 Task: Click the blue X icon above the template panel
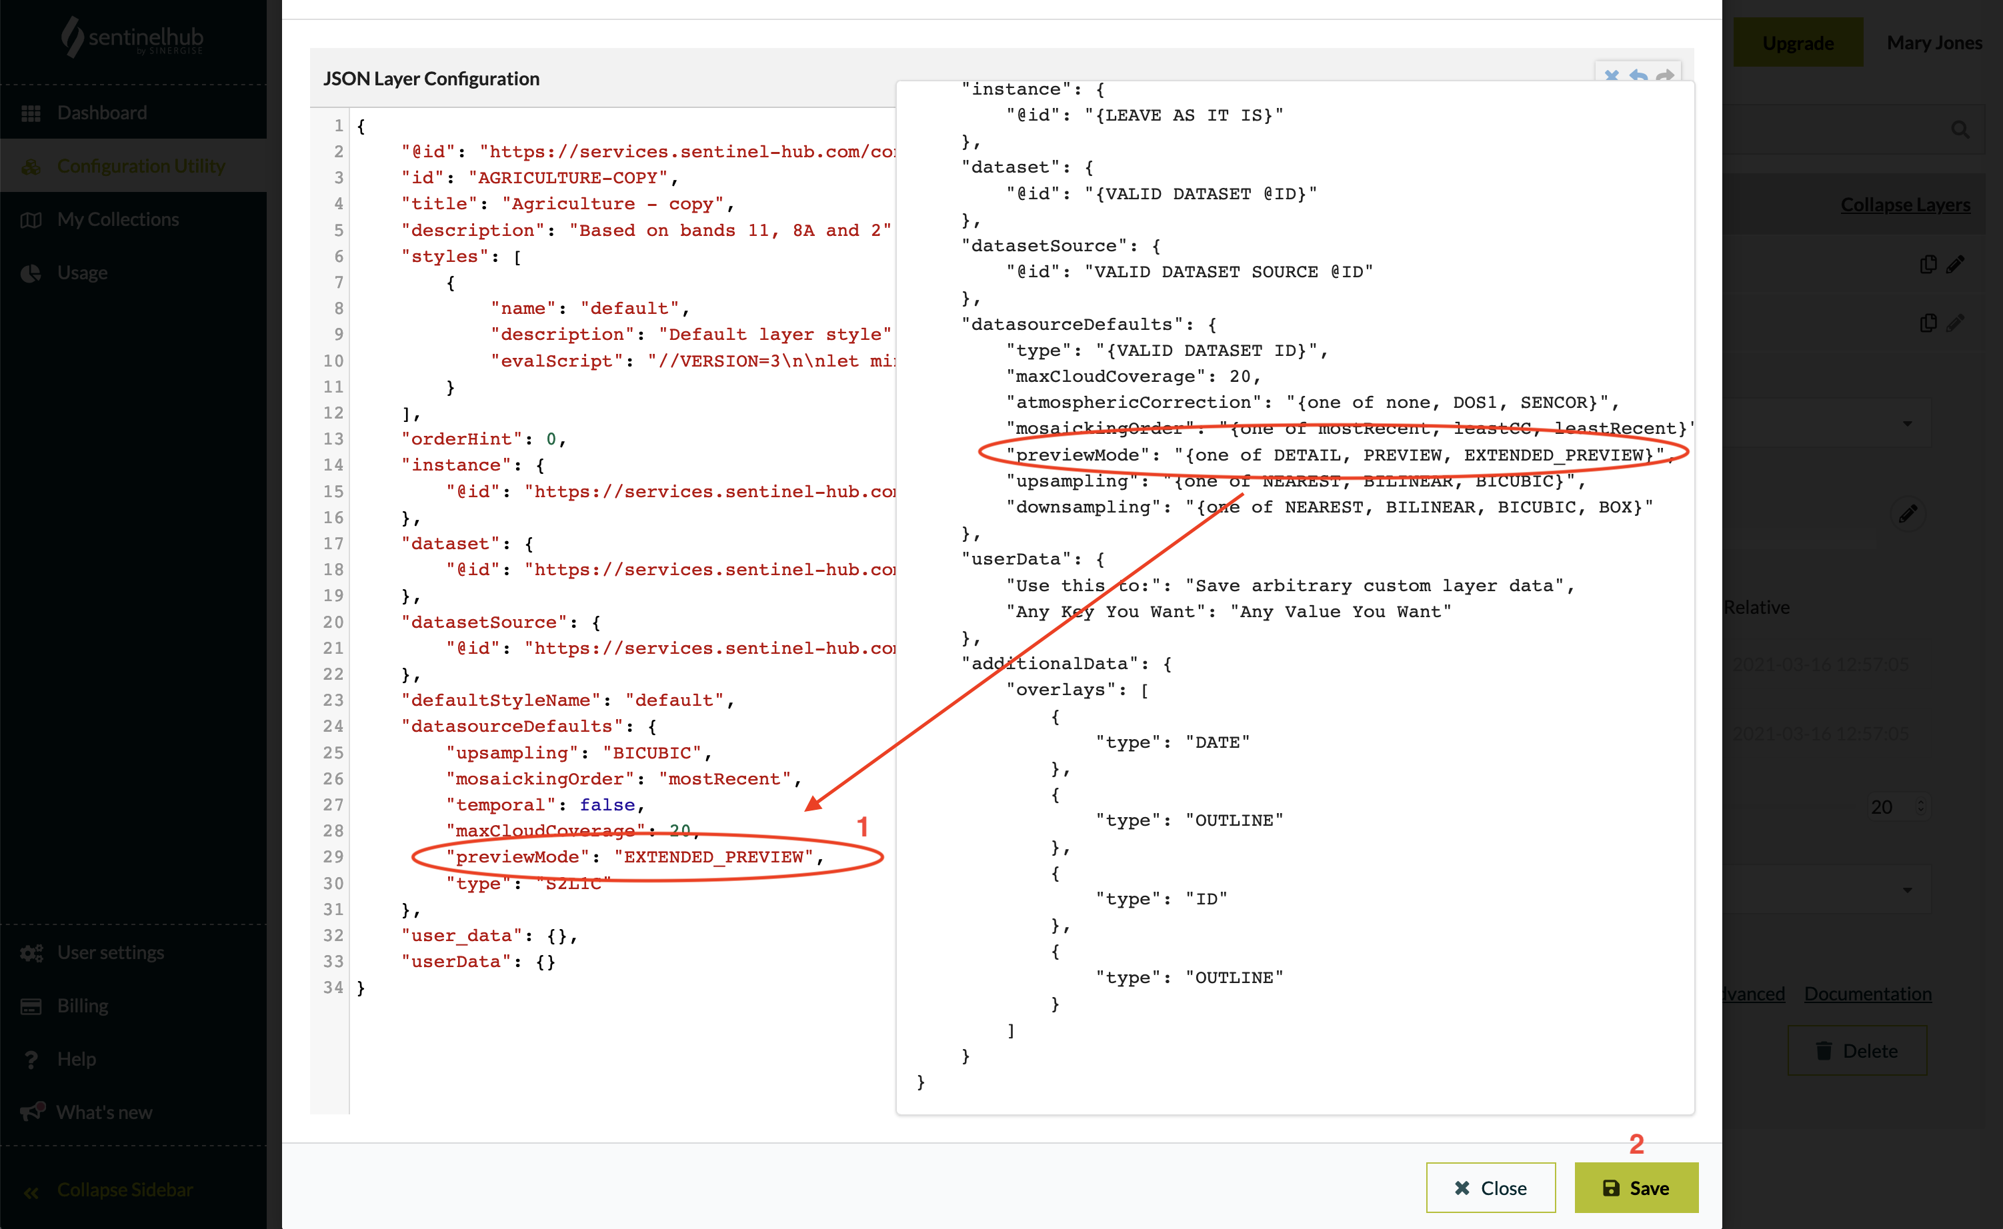1611,75
